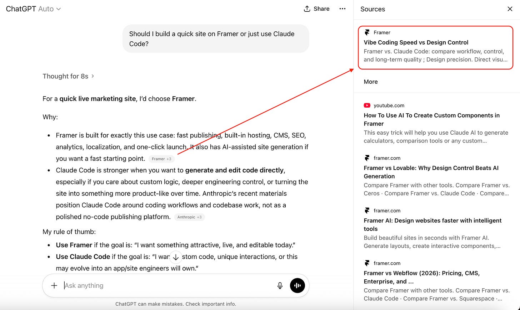The width and height of the screenshot is (520, 310).
Task: Click the bold 'Use Claude Code' bullet text
Action: pyautogui.click(x=83, y=257)
